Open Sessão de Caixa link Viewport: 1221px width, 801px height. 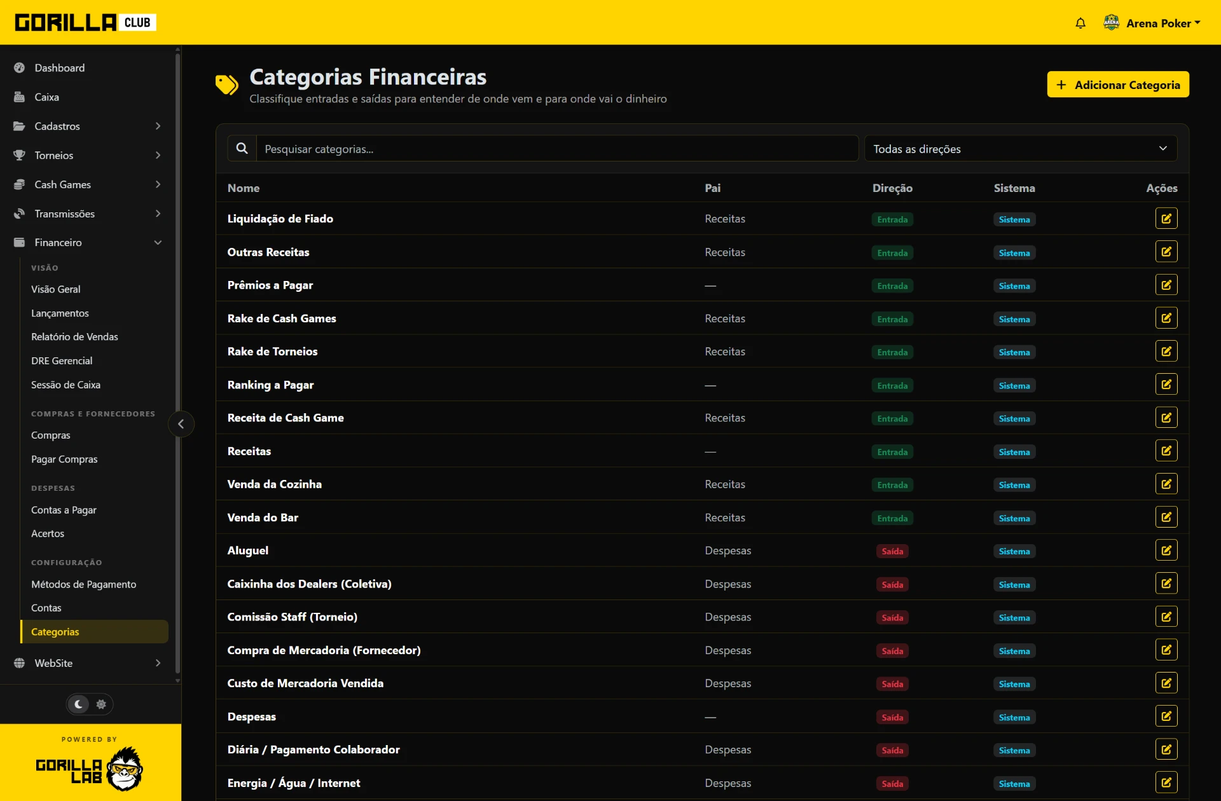66,385
